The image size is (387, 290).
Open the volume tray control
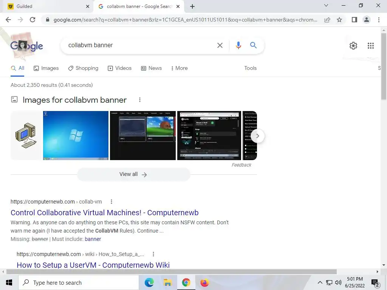coord(338,282)
